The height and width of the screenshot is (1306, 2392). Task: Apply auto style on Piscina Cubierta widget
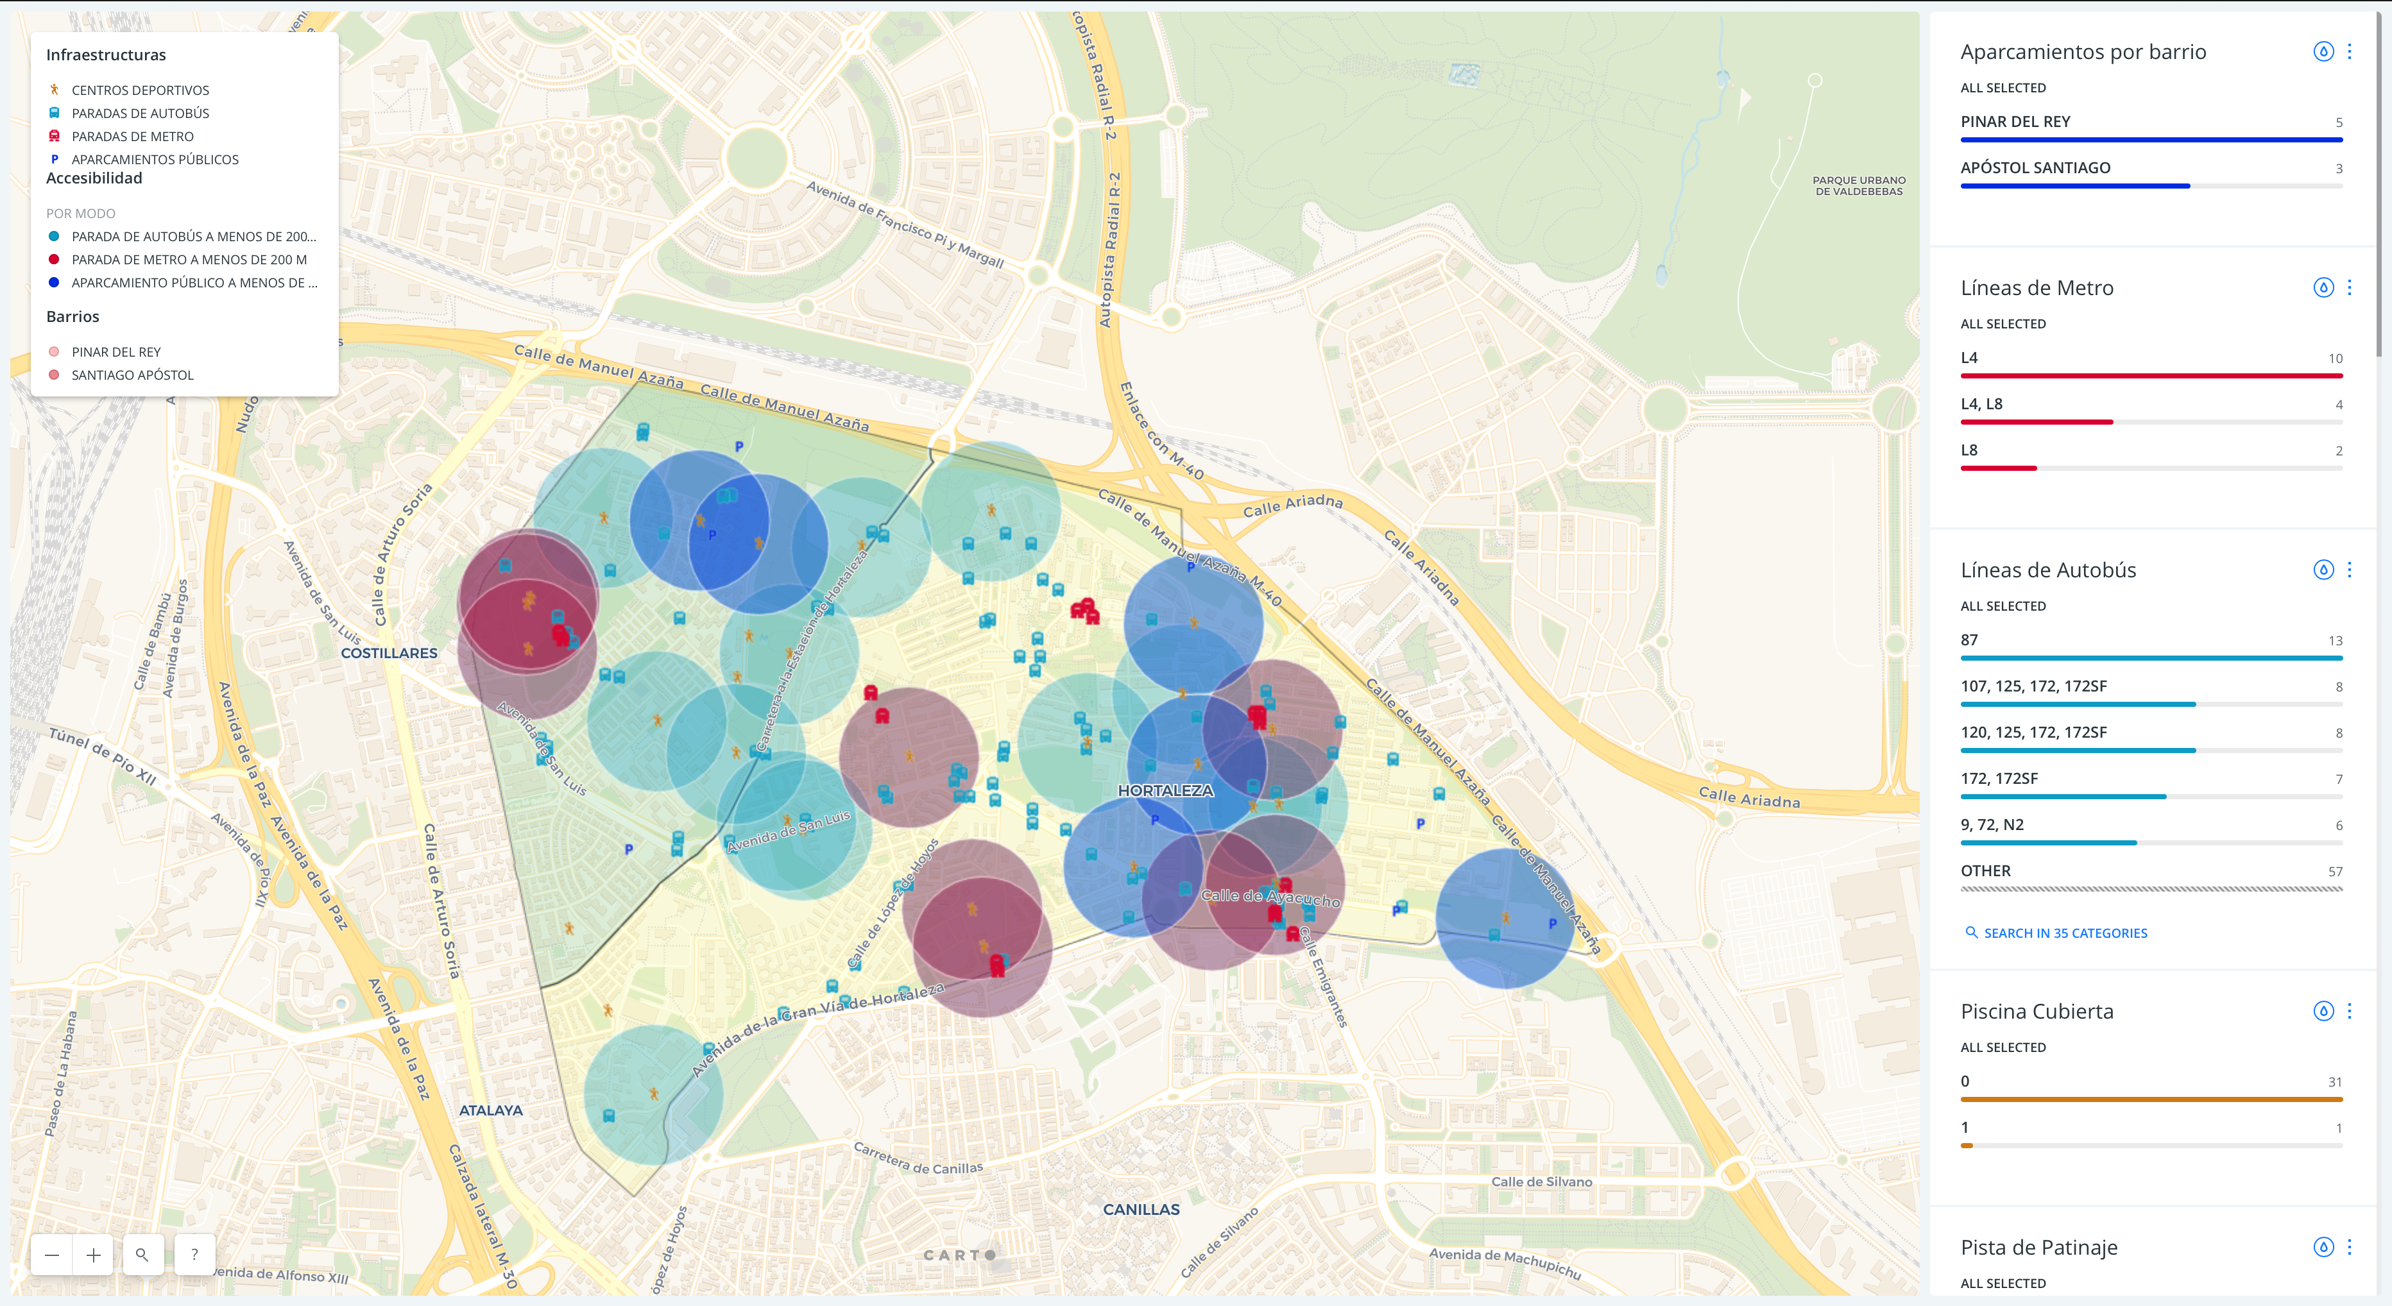click(2322, 1011)
